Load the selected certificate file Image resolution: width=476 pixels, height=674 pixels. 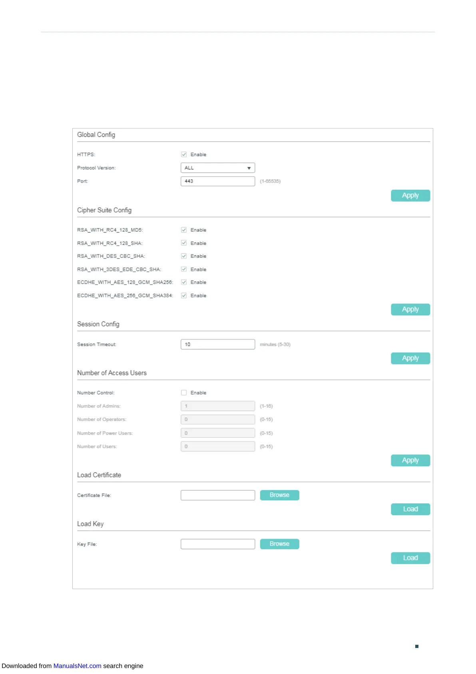[x=410, y=509]
